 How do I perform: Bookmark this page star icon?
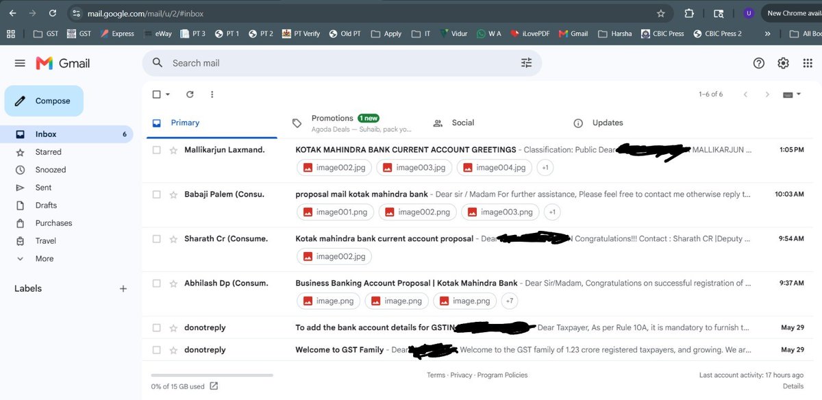[660, 13]
